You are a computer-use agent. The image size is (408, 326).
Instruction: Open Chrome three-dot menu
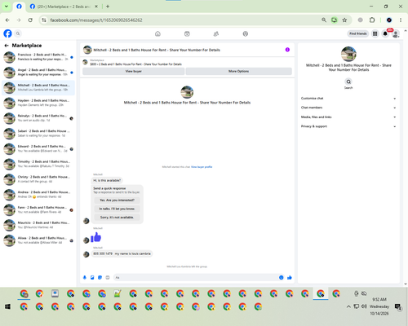click(401, 20)
